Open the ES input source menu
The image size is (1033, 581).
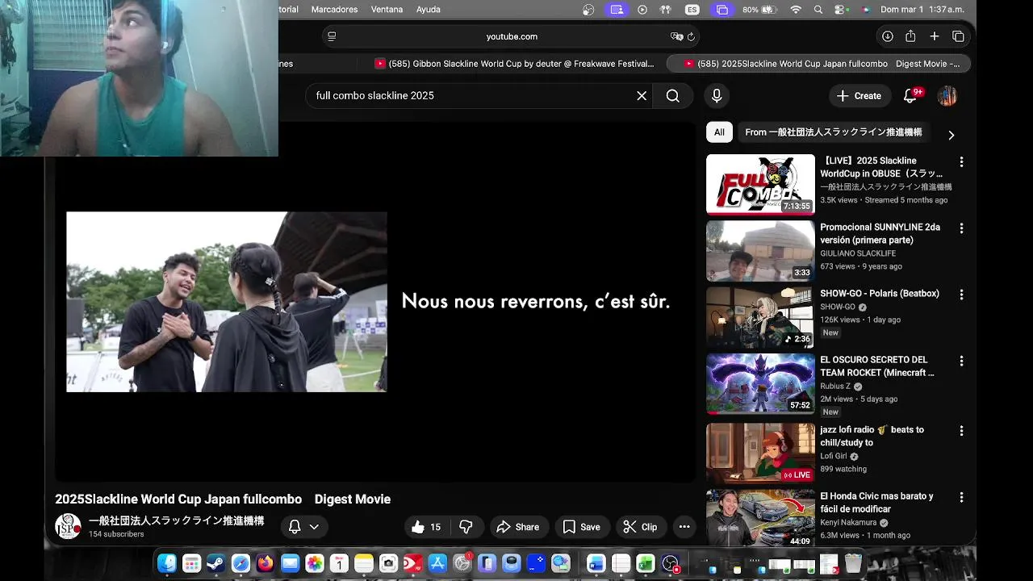692,10
